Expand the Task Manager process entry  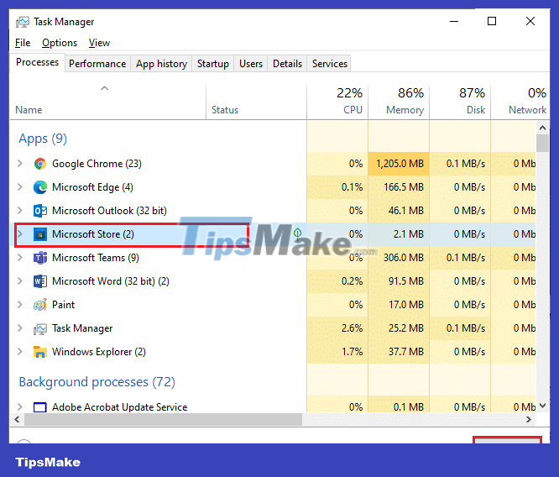click(20, 328)
